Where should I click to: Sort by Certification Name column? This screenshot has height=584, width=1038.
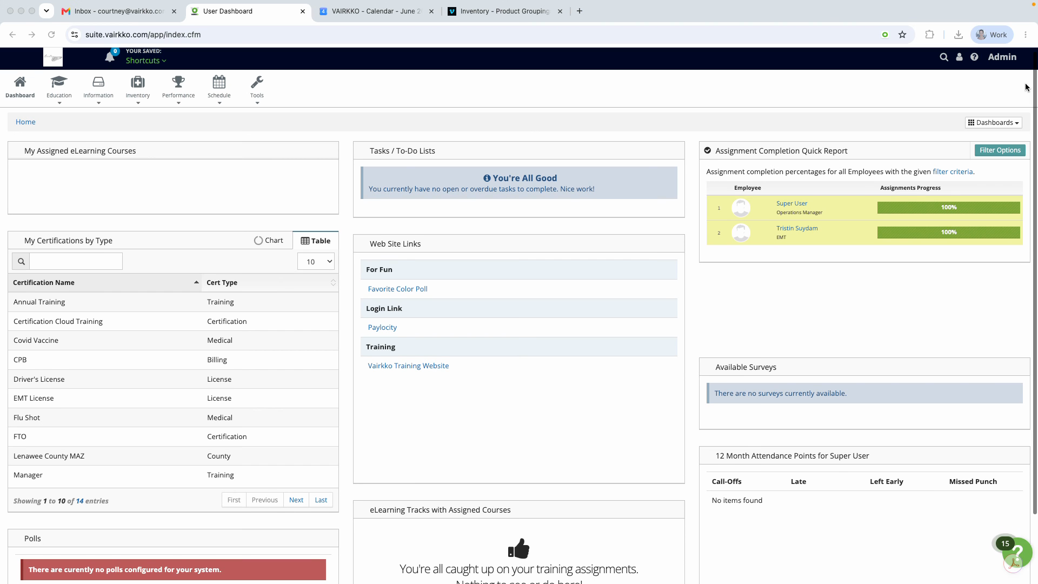pyautogui.click(x=105, y=283)
